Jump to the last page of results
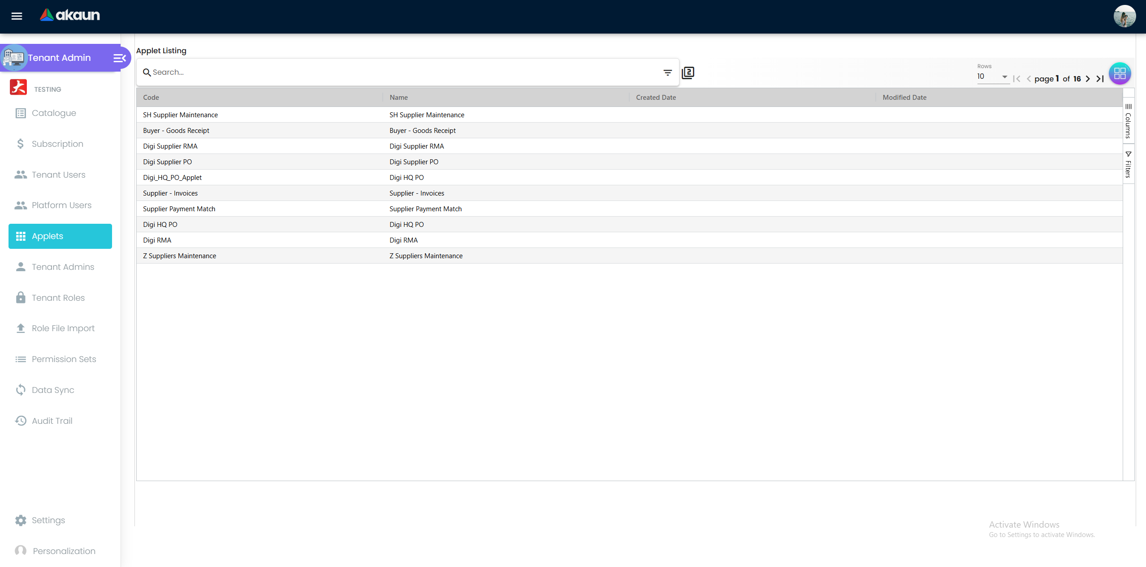Screen dimensions: 1146x567 click(1100, 79)
